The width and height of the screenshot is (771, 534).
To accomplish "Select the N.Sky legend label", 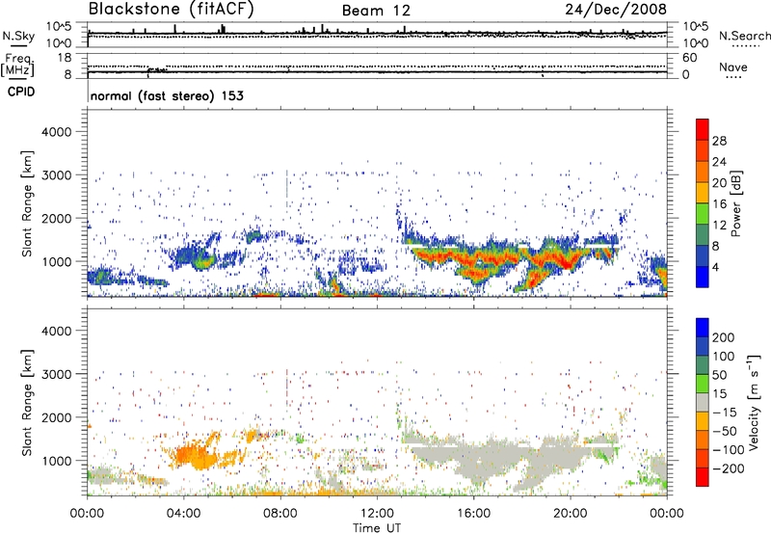I will click(18, 36).
